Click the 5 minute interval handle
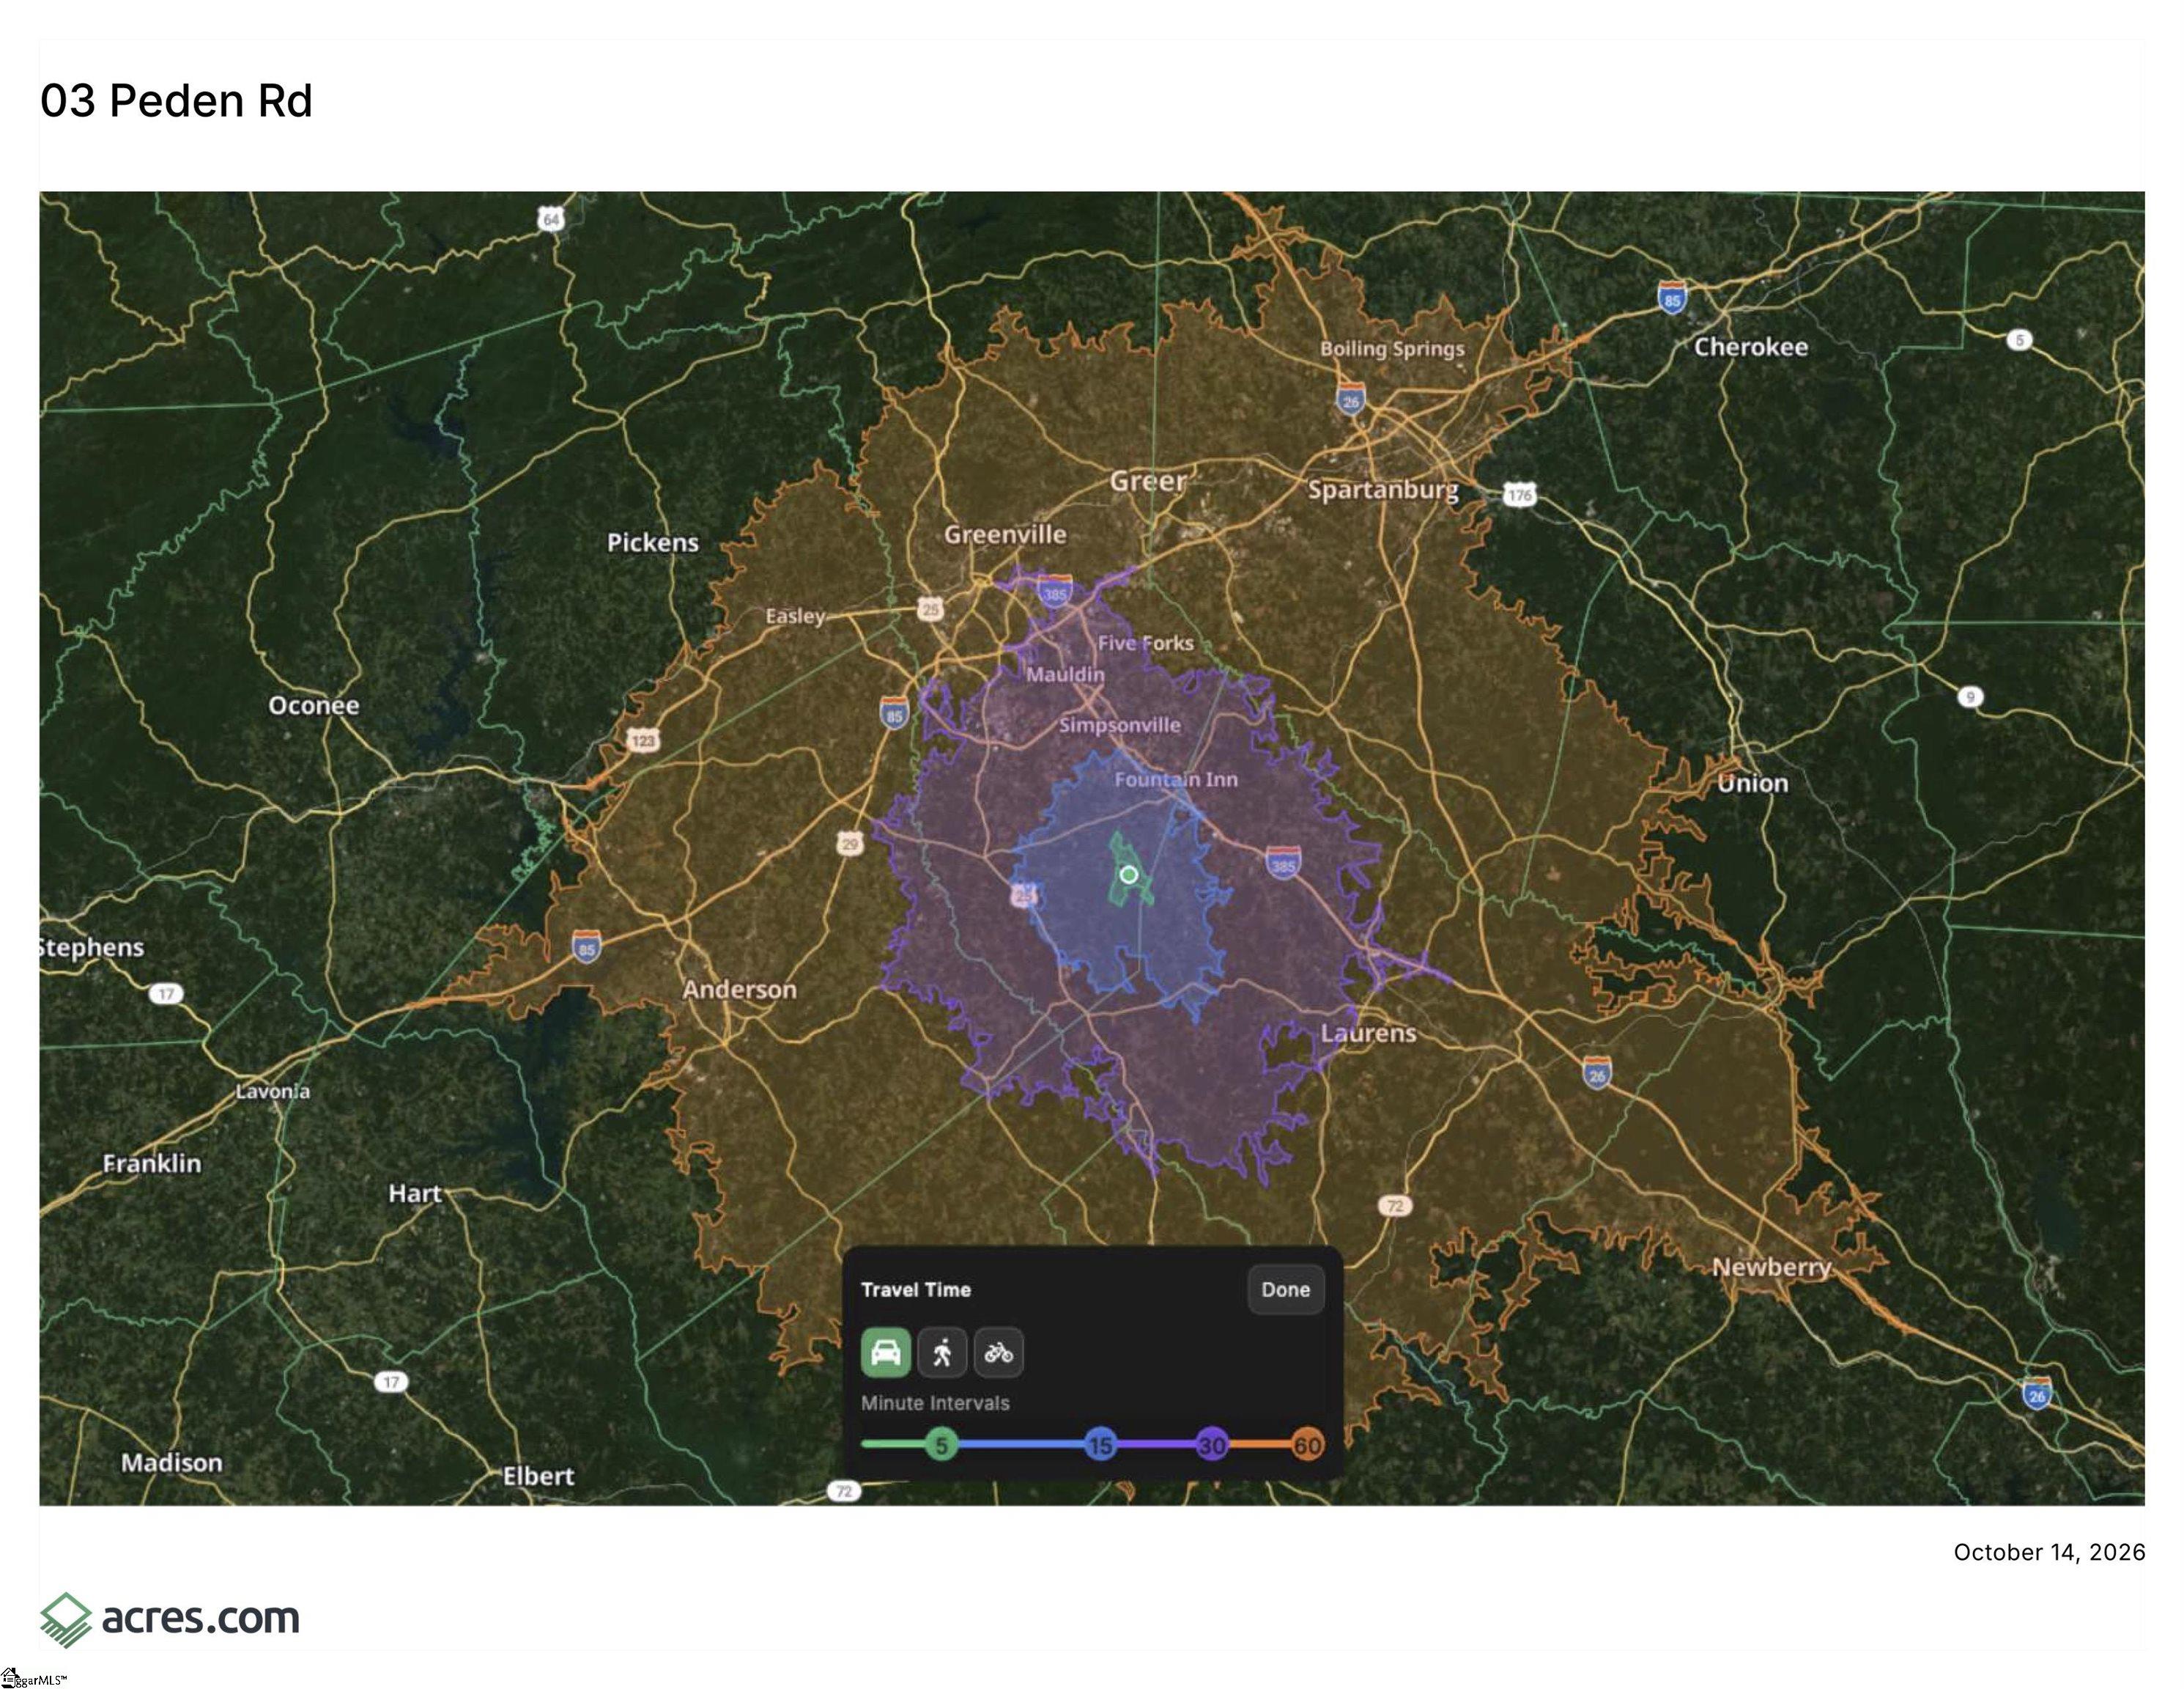2184x1689 pixels. point(941,1444)
